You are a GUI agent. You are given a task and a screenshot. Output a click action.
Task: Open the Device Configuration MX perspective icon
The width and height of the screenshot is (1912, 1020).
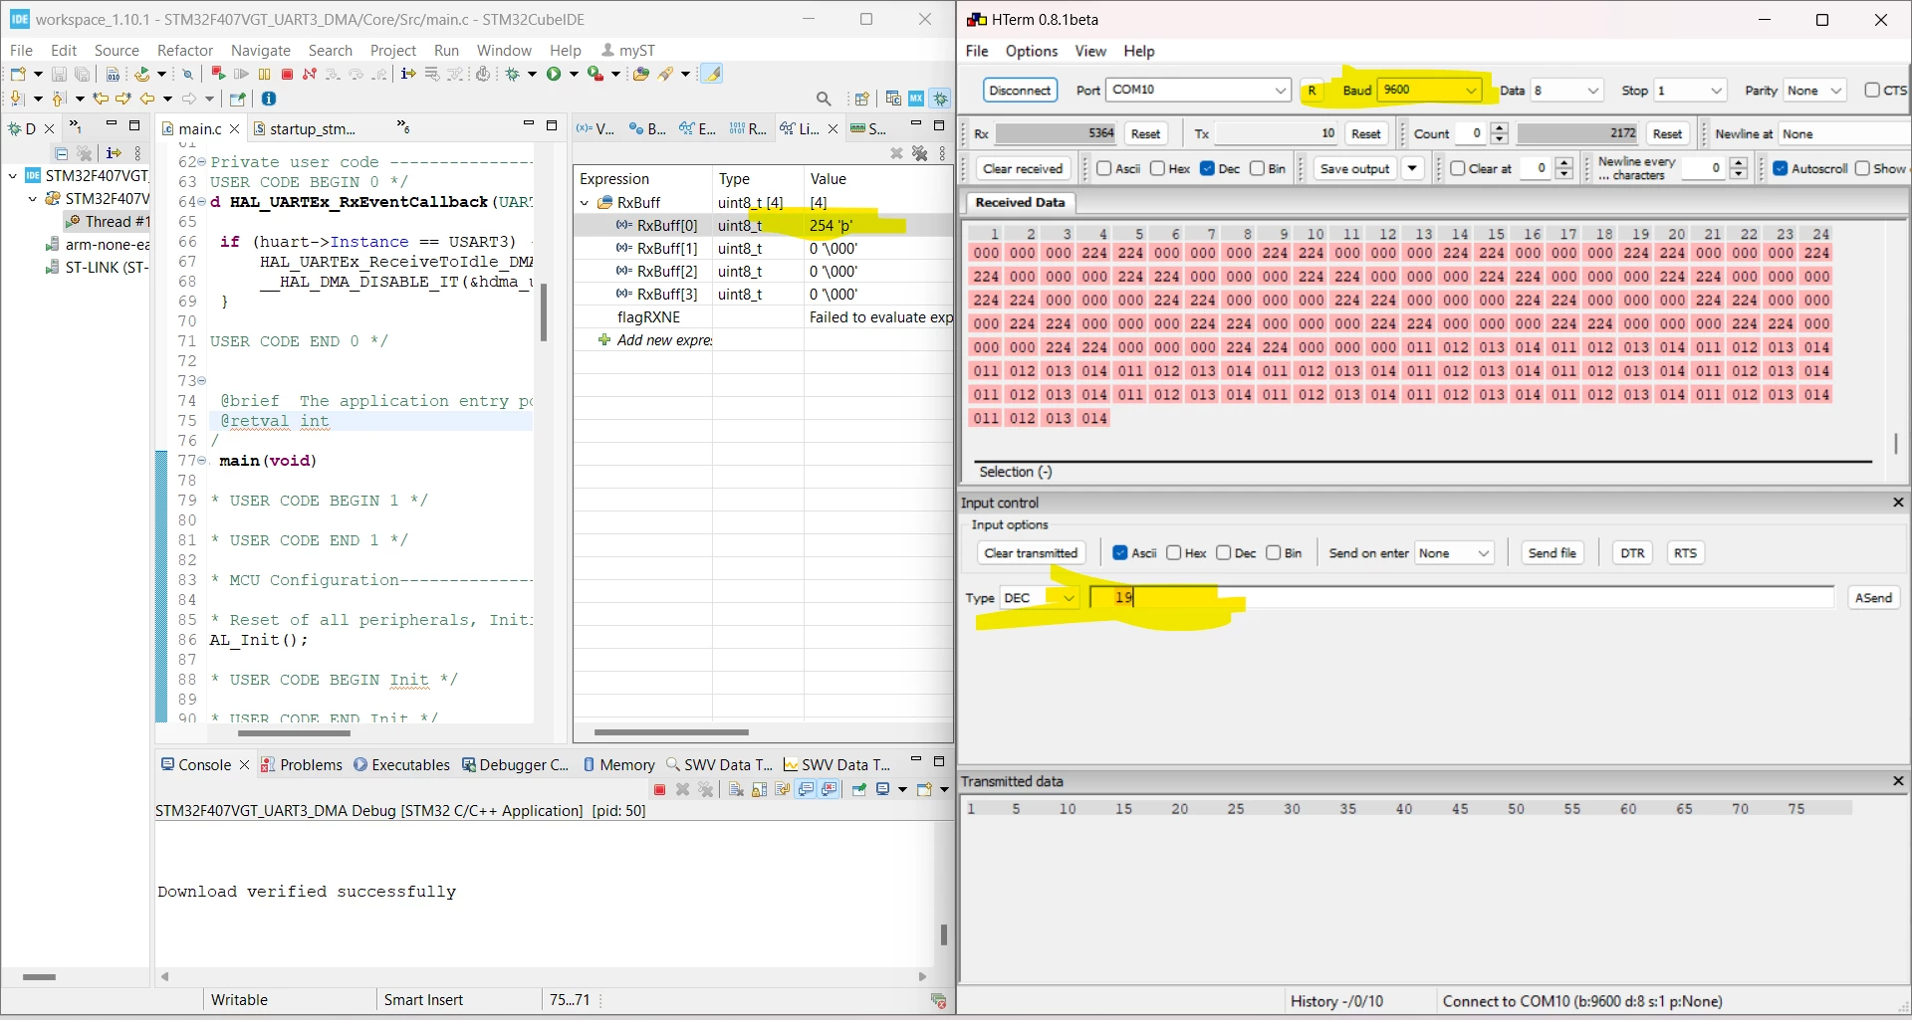coord(916,99)
